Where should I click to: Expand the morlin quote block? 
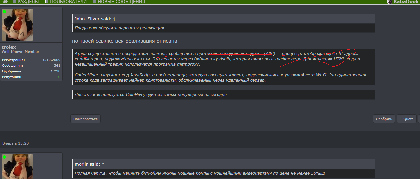223,173
